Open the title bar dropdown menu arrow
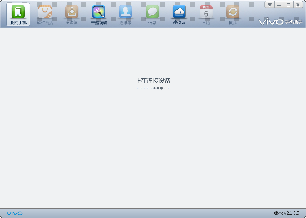306x218 pixels. coord(270,5)
